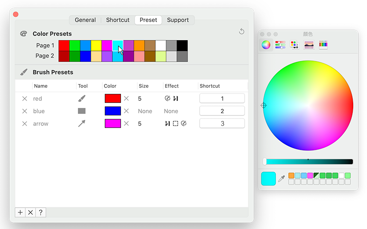Click the Name column header
Viewport: 367px width, 229px height.
[x=41, y=86]
